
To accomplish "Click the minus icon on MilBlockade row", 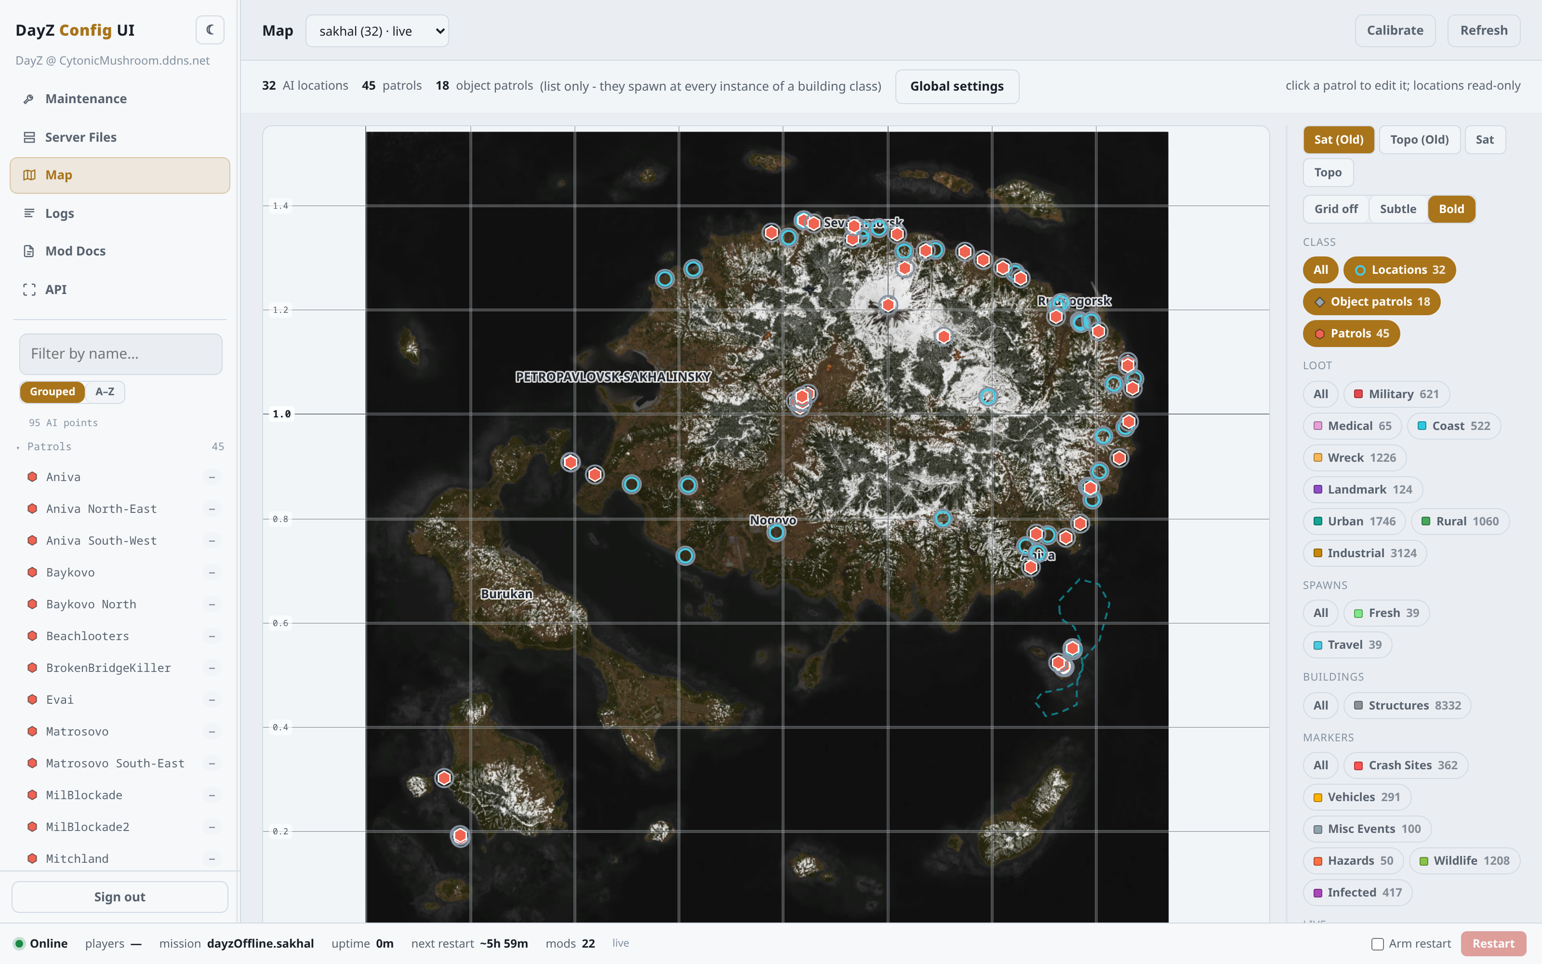I will [212, 795].
